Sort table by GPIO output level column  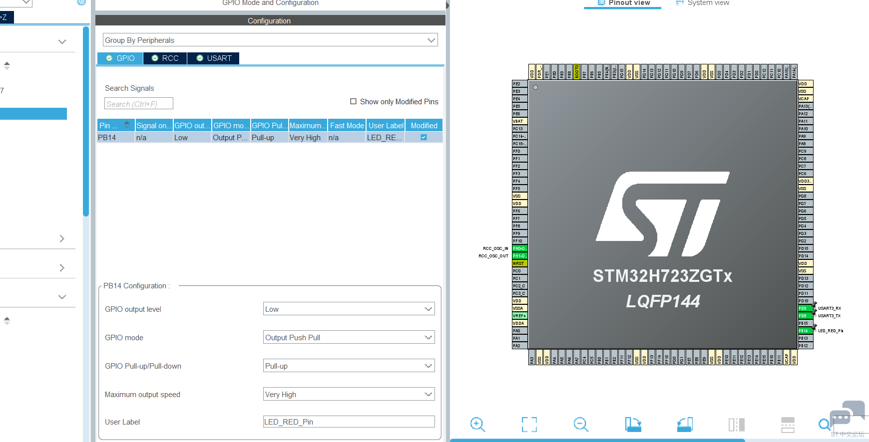coord(192,125)
